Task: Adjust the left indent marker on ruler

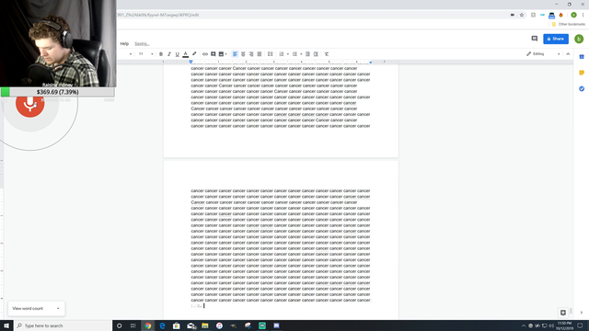Action: pyautogui.click(x=191, y=62)
